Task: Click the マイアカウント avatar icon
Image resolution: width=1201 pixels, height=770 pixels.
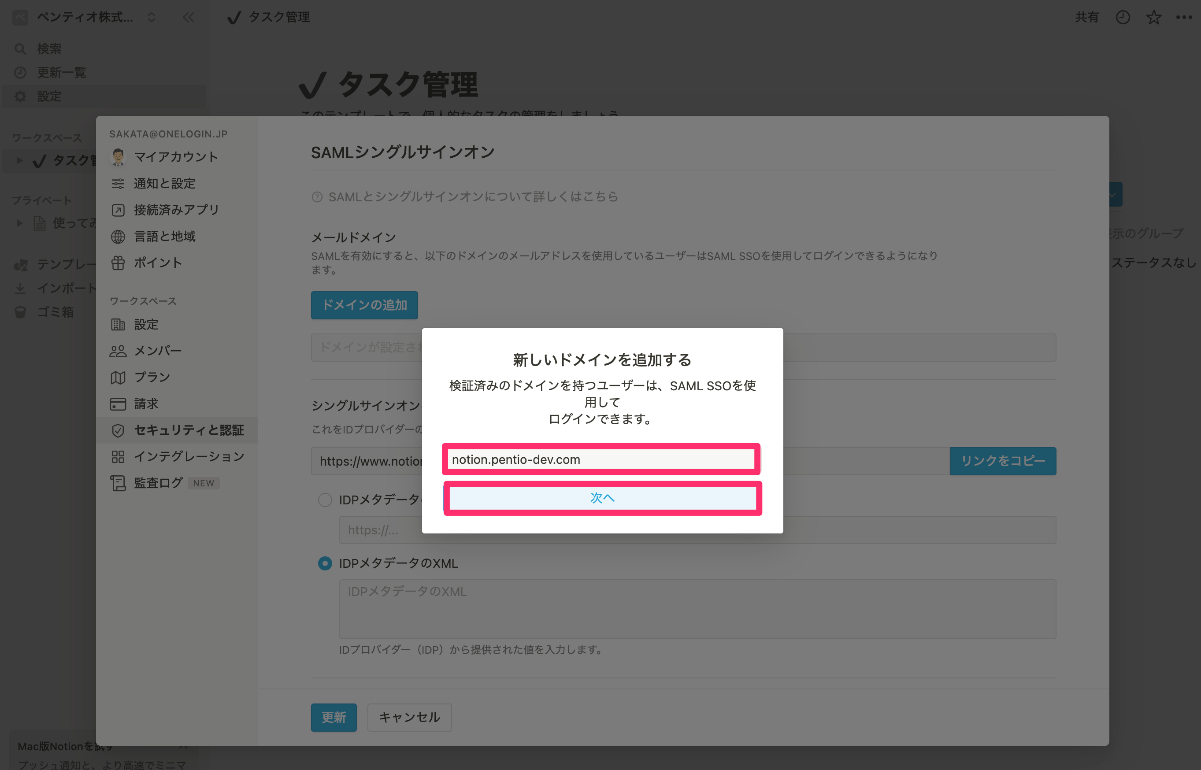Action: point(118,157)
